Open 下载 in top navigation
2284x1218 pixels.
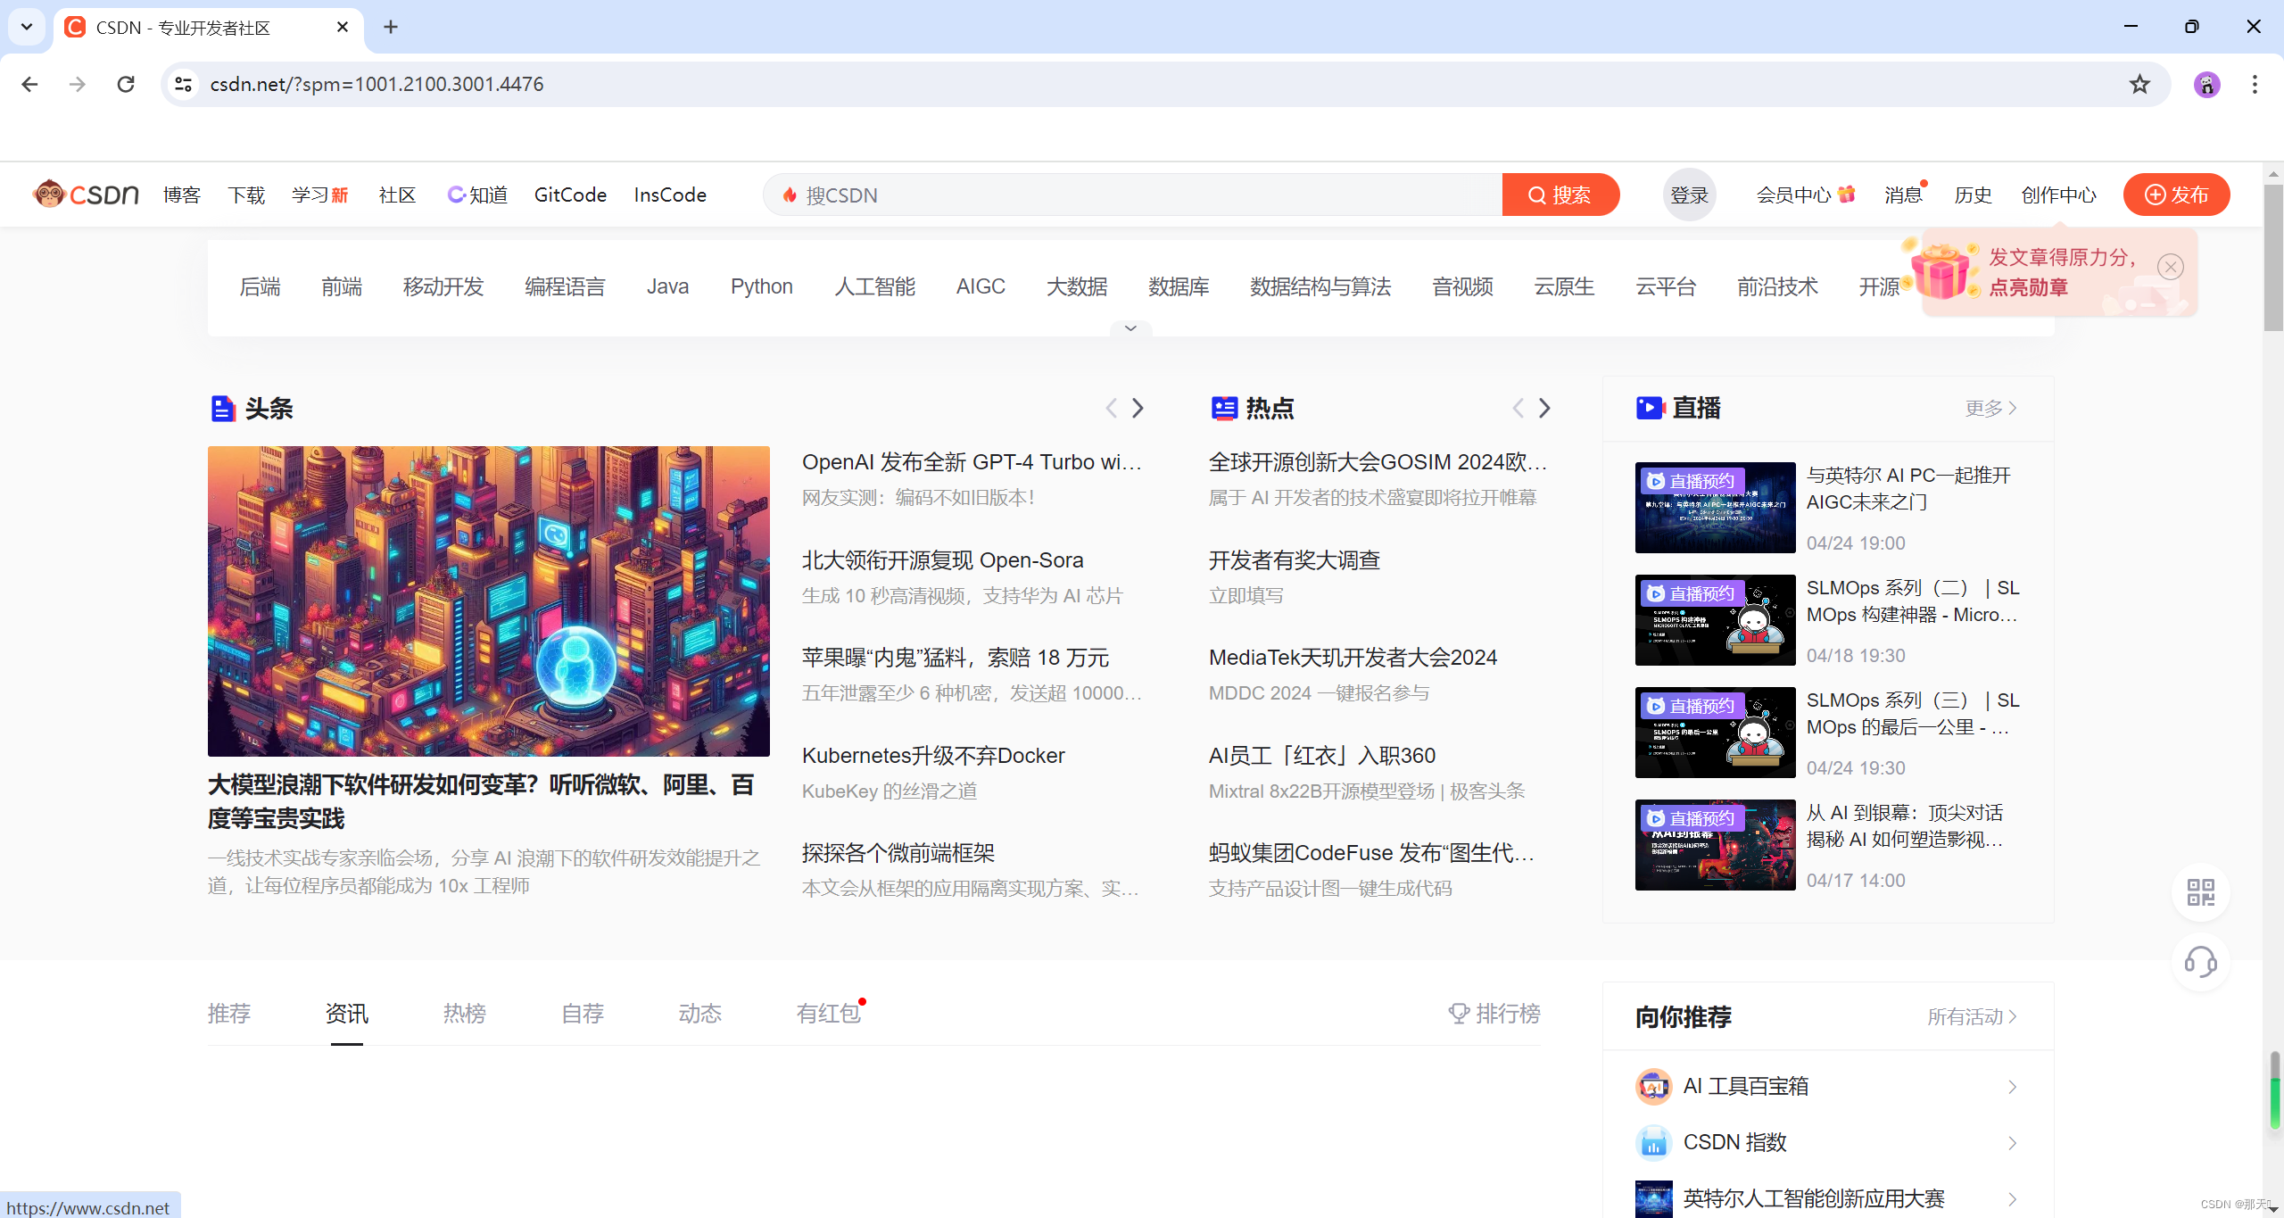click(x=246, y=195)
